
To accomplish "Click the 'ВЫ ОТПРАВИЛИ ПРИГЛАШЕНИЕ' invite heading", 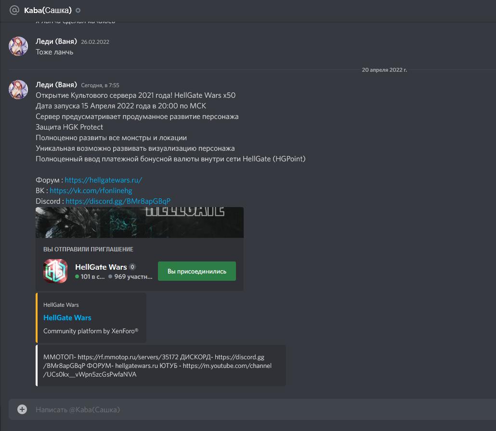I will click(x=88, y=249).
